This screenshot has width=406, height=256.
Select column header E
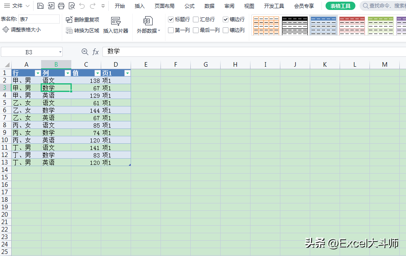pyautogui.click(x=146, y=64)
